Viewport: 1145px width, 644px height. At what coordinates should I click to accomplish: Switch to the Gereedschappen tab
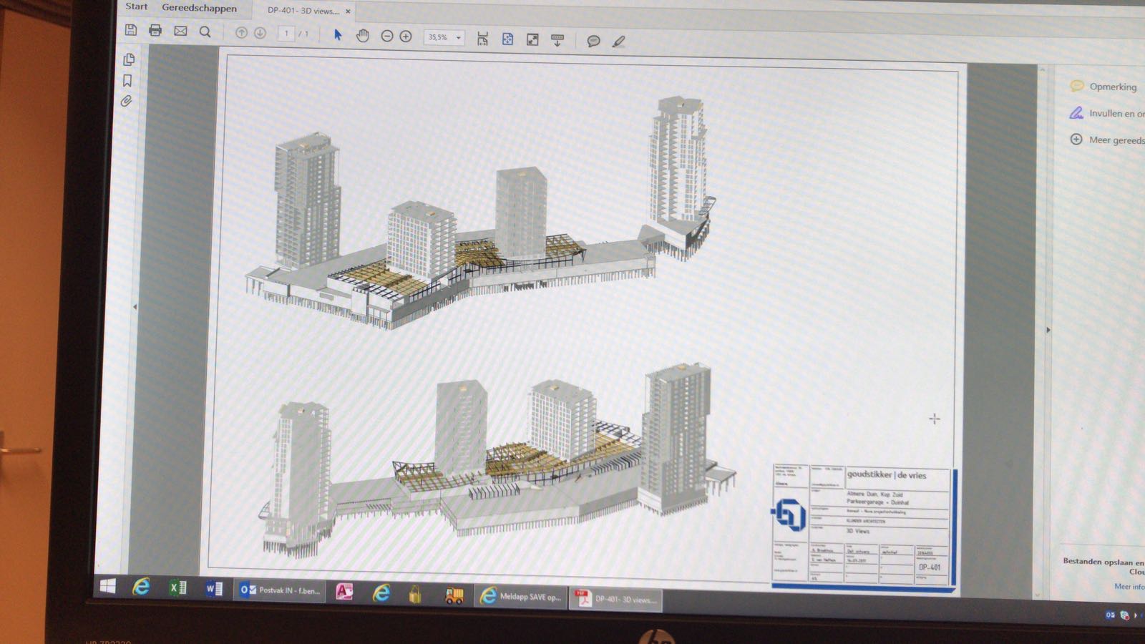(199, 8)
